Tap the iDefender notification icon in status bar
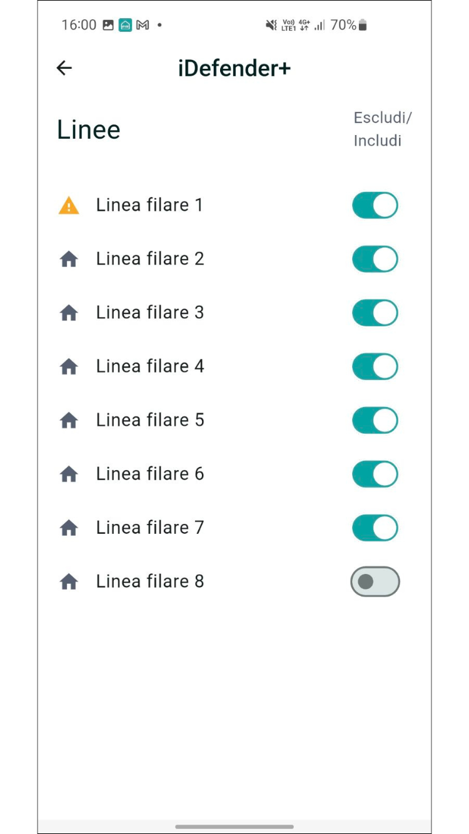This screenshot has height=834, width=469. pos(125,25)
